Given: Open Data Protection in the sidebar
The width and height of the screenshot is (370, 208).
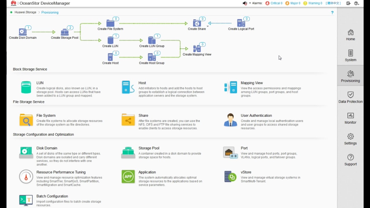Looking at the screenshot, I should click(350, 97).
